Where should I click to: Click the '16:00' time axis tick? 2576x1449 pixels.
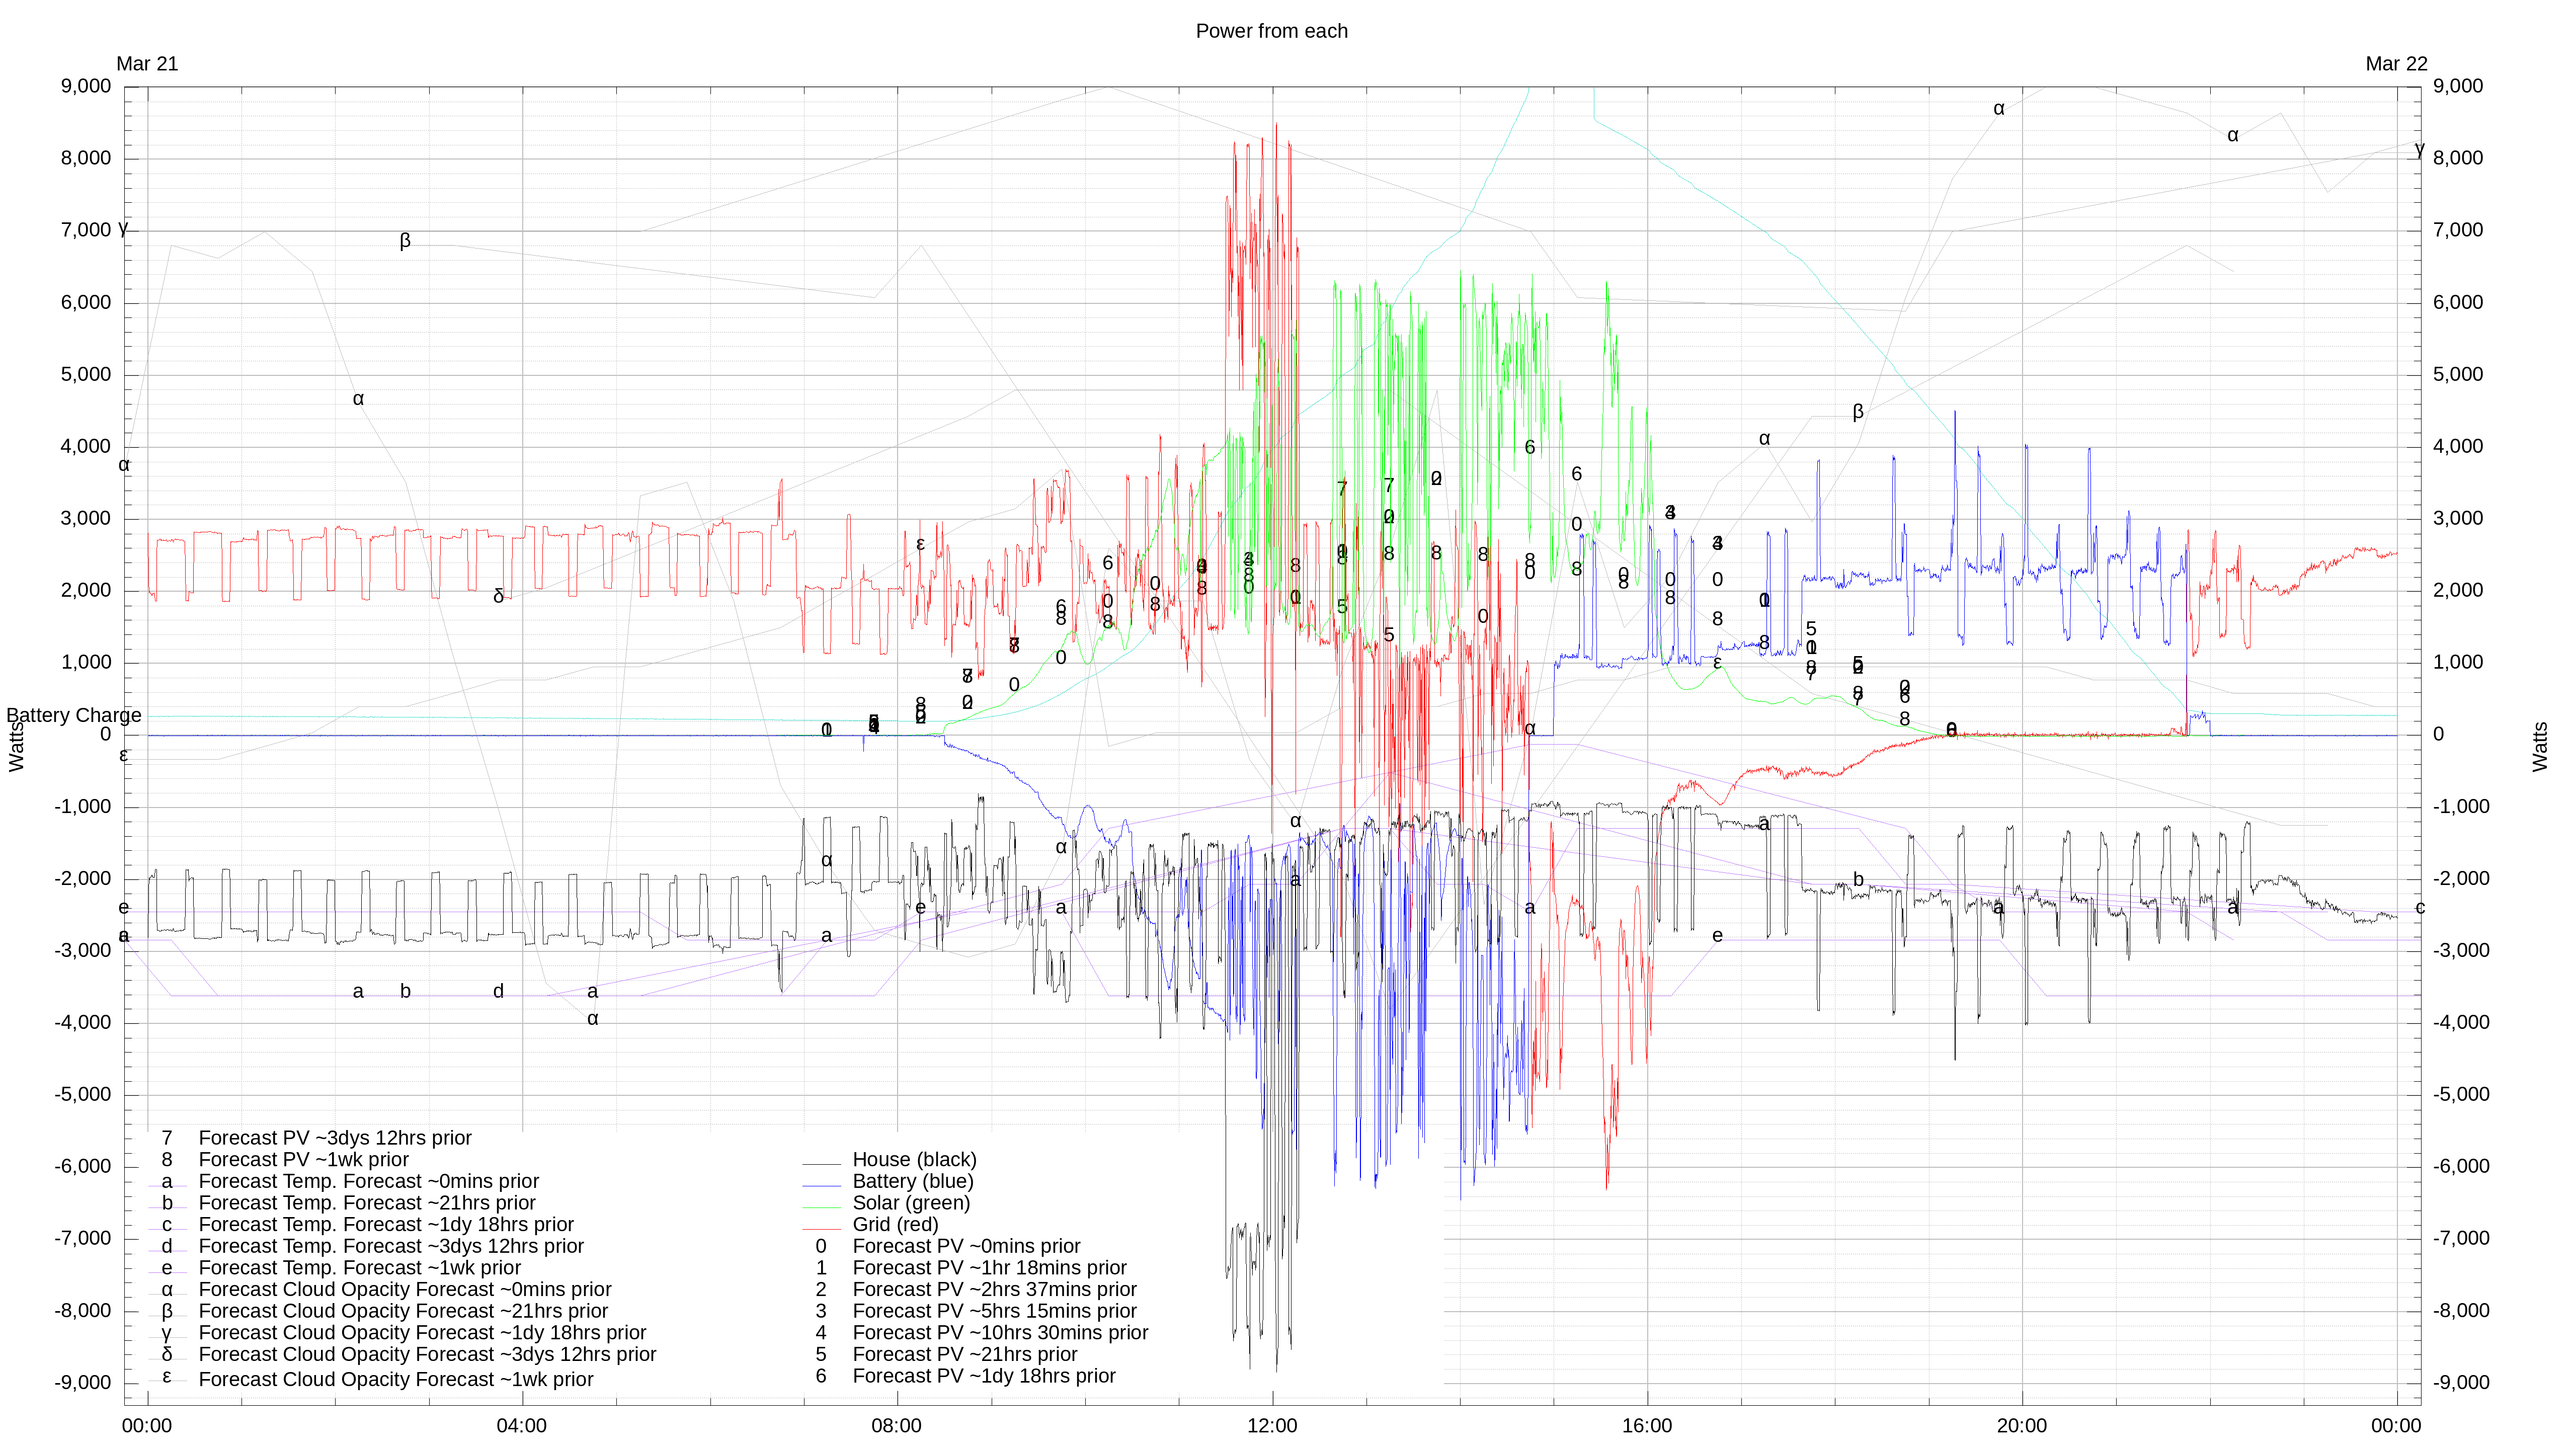[1647, 1426]
